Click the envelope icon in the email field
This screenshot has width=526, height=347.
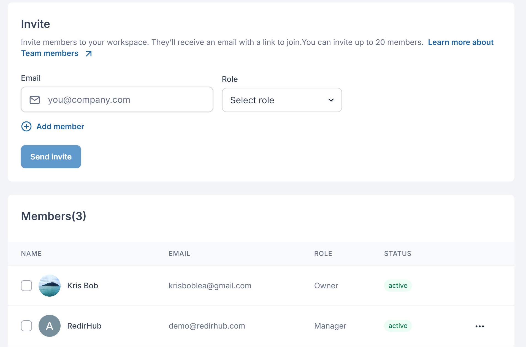click(35, 99)
